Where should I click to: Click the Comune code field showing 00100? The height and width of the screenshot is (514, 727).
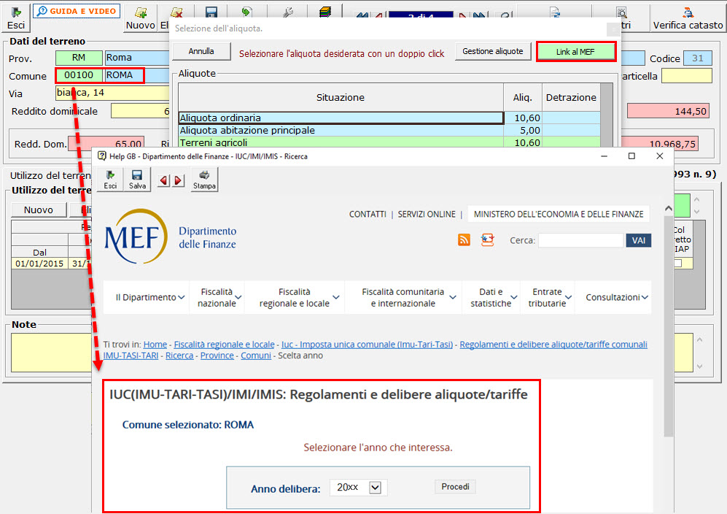click(x=79, y=75)
